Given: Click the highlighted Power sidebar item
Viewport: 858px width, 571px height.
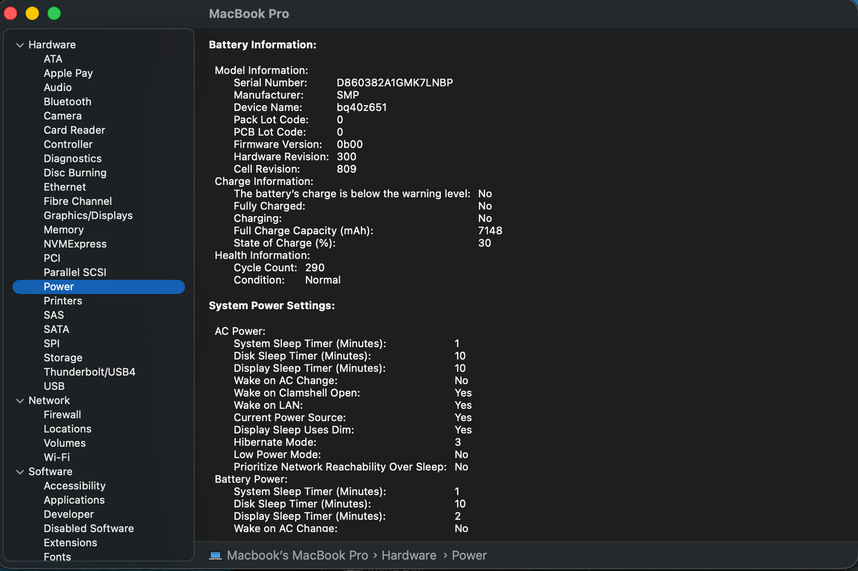Looking at the screenshot, I should 99,287.
